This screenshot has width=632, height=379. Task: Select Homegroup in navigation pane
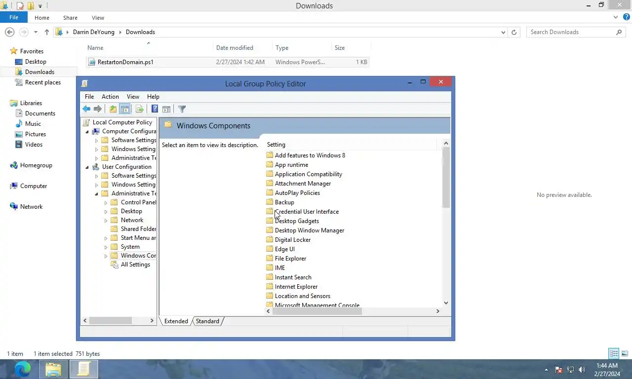pyautogui.click(x=36, y=165)
